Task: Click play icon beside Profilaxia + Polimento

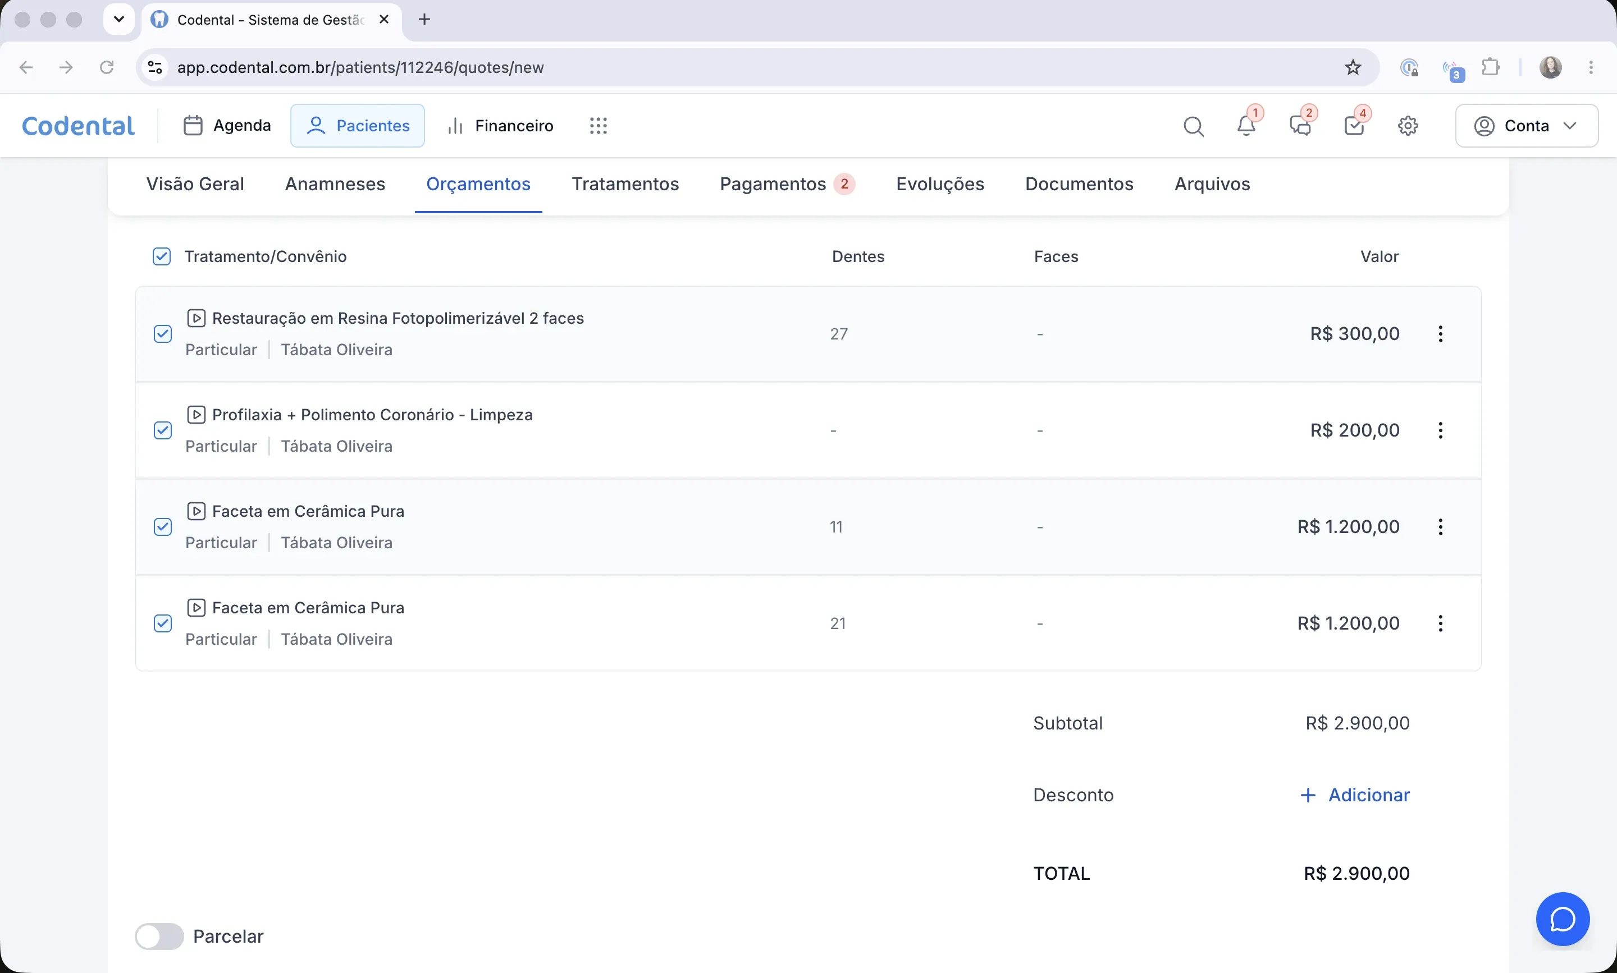Action: 196,414
